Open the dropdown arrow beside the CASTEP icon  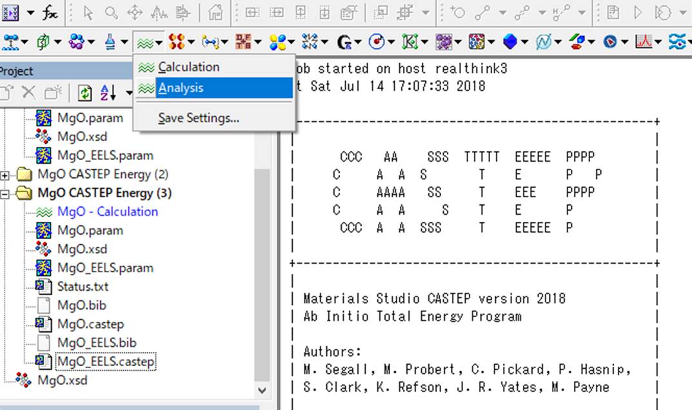(x=159, y=43)
